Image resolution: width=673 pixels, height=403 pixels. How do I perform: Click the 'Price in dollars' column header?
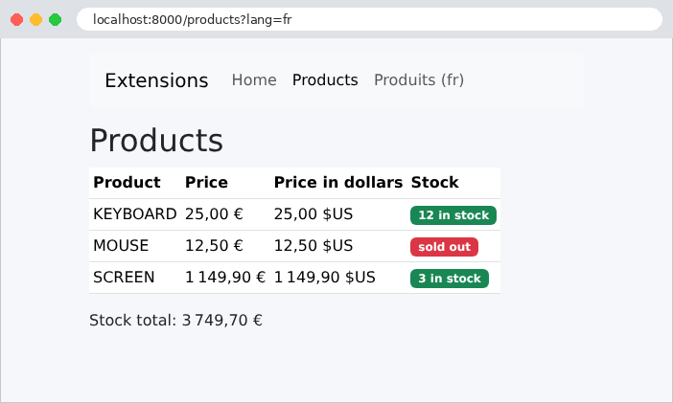[338, 183]
